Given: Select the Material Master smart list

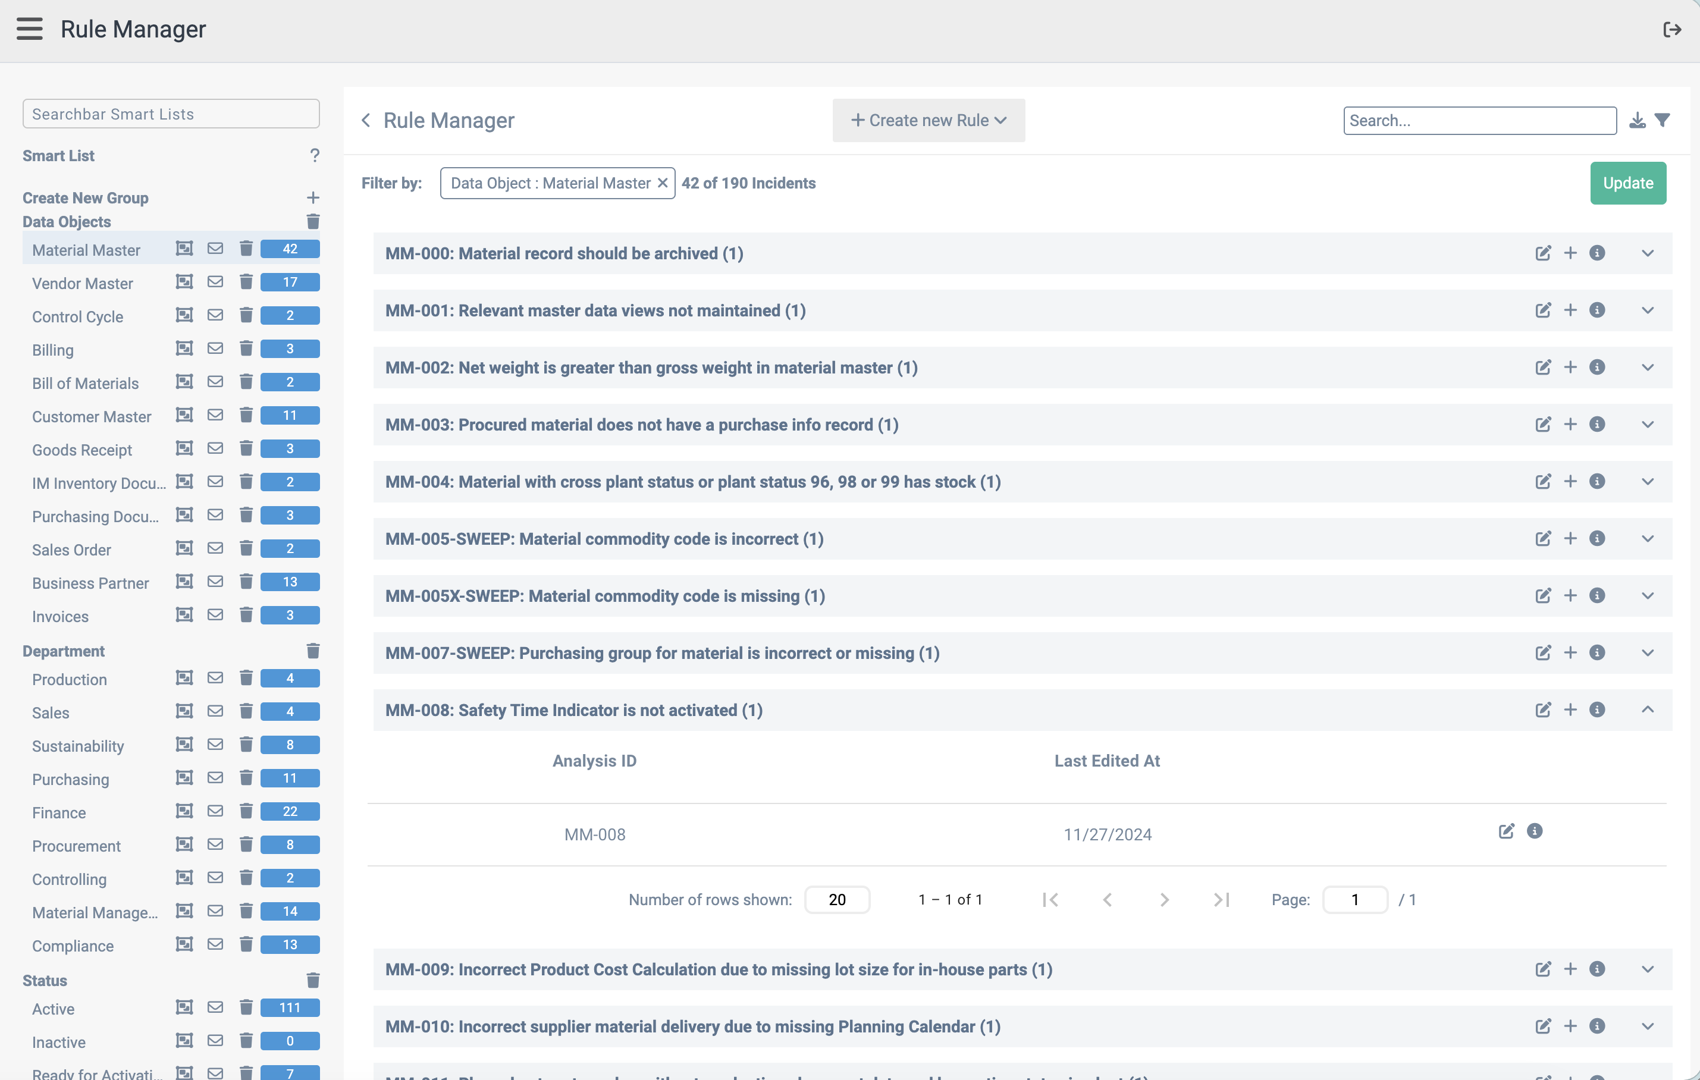Looking at the screenshot, I should pos(86,250).
